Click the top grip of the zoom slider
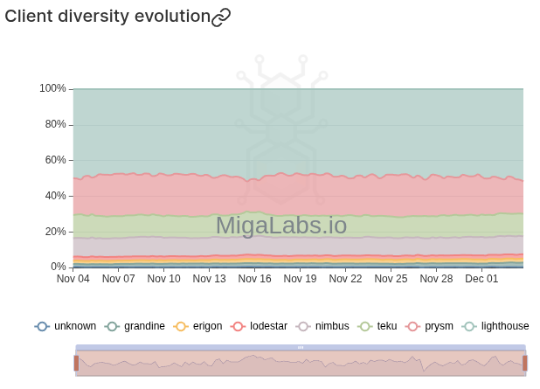 click(301, 347)
